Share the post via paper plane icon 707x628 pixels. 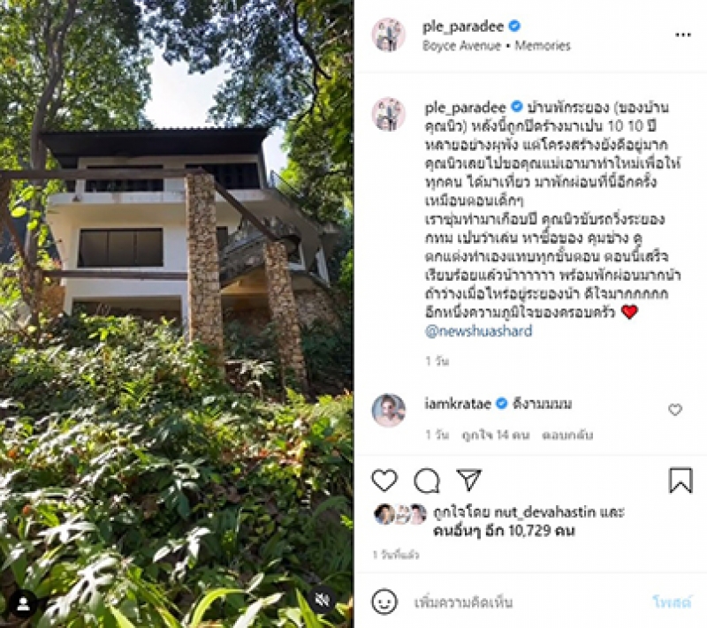coord(469,480)
